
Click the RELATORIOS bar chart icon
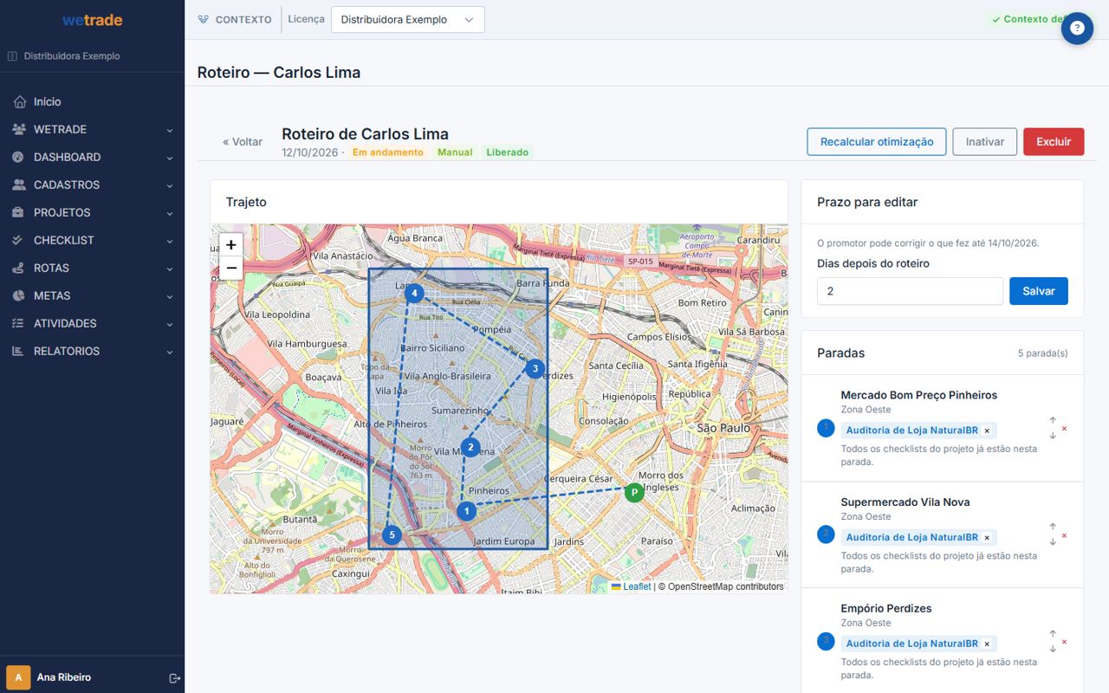[19, 352]
